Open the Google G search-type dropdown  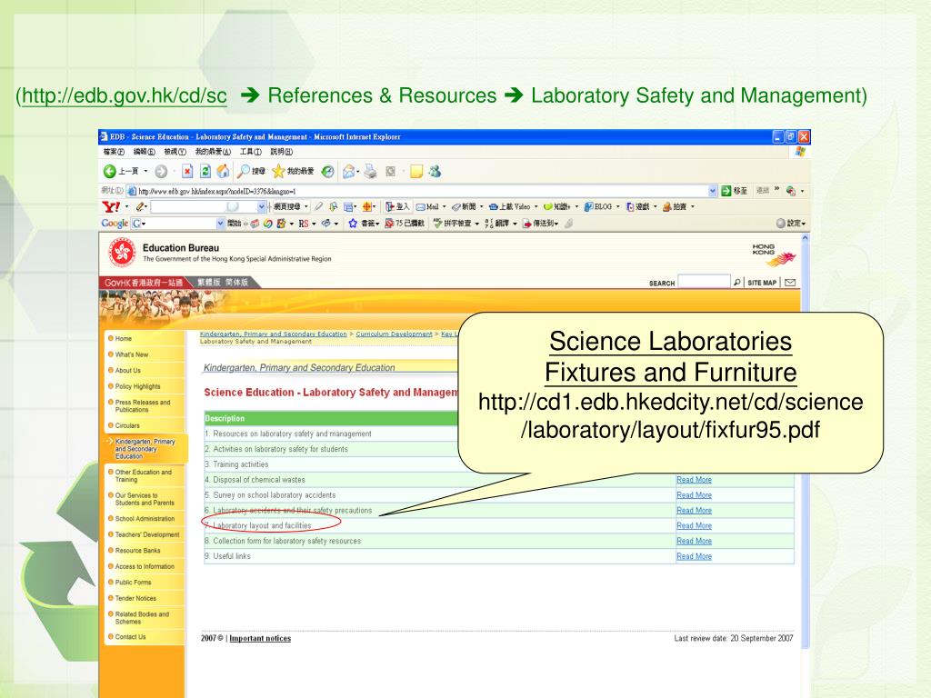[x=144, y=224]
